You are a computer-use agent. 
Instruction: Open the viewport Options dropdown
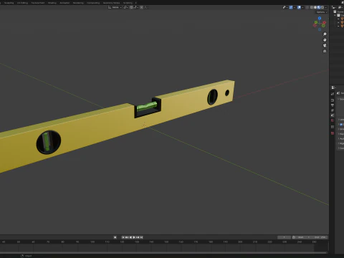322,12
